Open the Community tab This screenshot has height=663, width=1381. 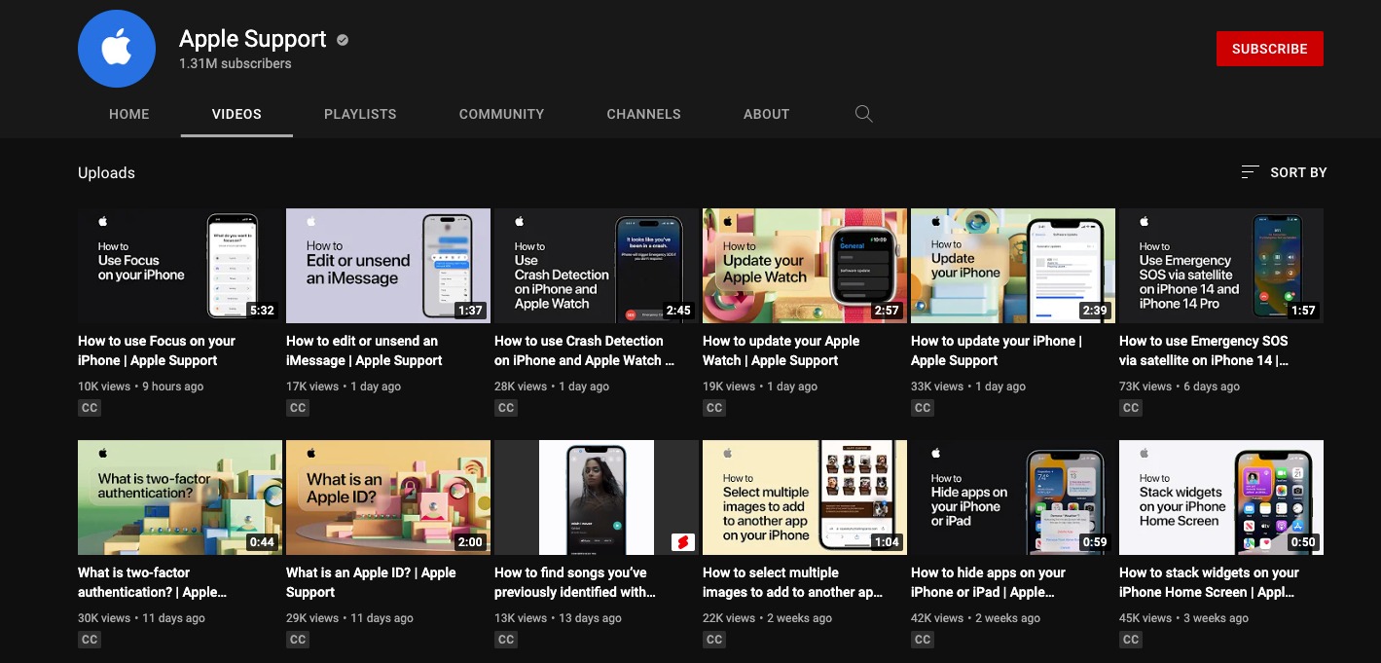(501, 114)
